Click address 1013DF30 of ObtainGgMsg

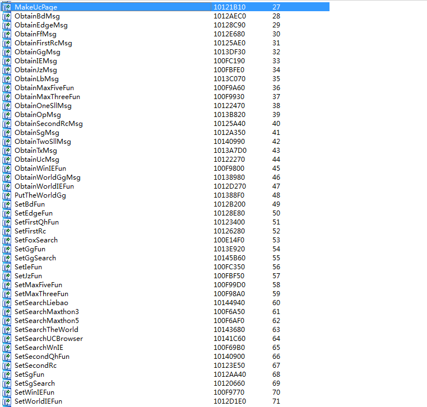[x=229, y=52]
